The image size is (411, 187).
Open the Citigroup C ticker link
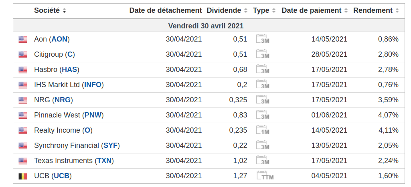(70, 54)
